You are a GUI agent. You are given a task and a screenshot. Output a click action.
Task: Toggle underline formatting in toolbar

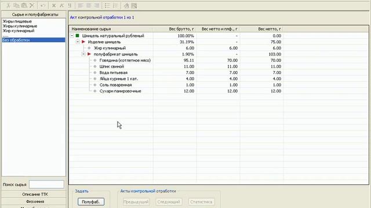70,5
